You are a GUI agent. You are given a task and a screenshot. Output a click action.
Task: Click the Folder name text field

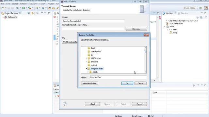118,77
